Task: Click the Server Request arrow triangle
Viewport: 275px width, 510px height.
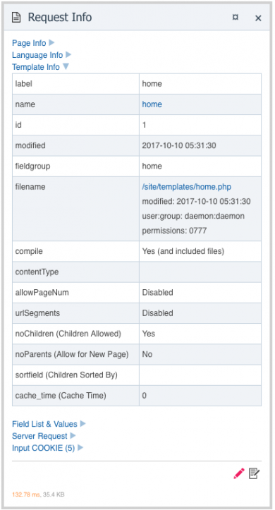Action: click(x=73, y=435)
